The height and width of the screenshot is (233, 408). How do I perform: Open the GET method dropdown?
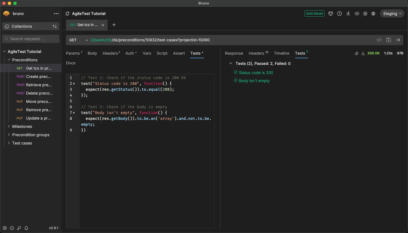pos(78,40)
